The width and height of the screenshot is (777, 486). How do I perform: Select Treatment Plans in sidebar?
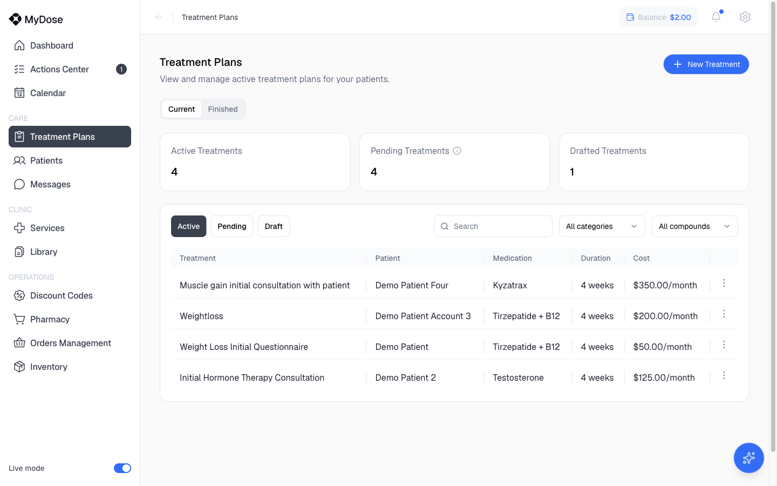[70, 137]
